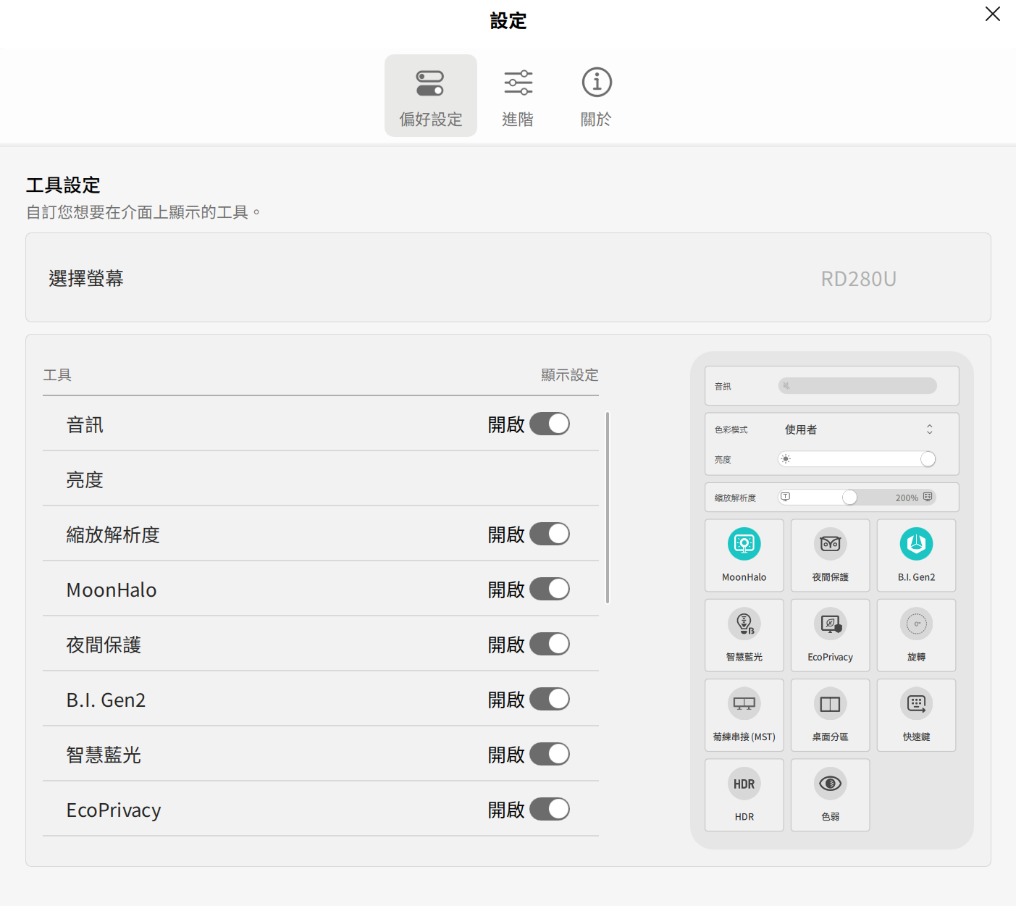This screenshot has width=1016, height=906.
Task: Disable the MoonHalo tool switch
Action: (550, 589)
